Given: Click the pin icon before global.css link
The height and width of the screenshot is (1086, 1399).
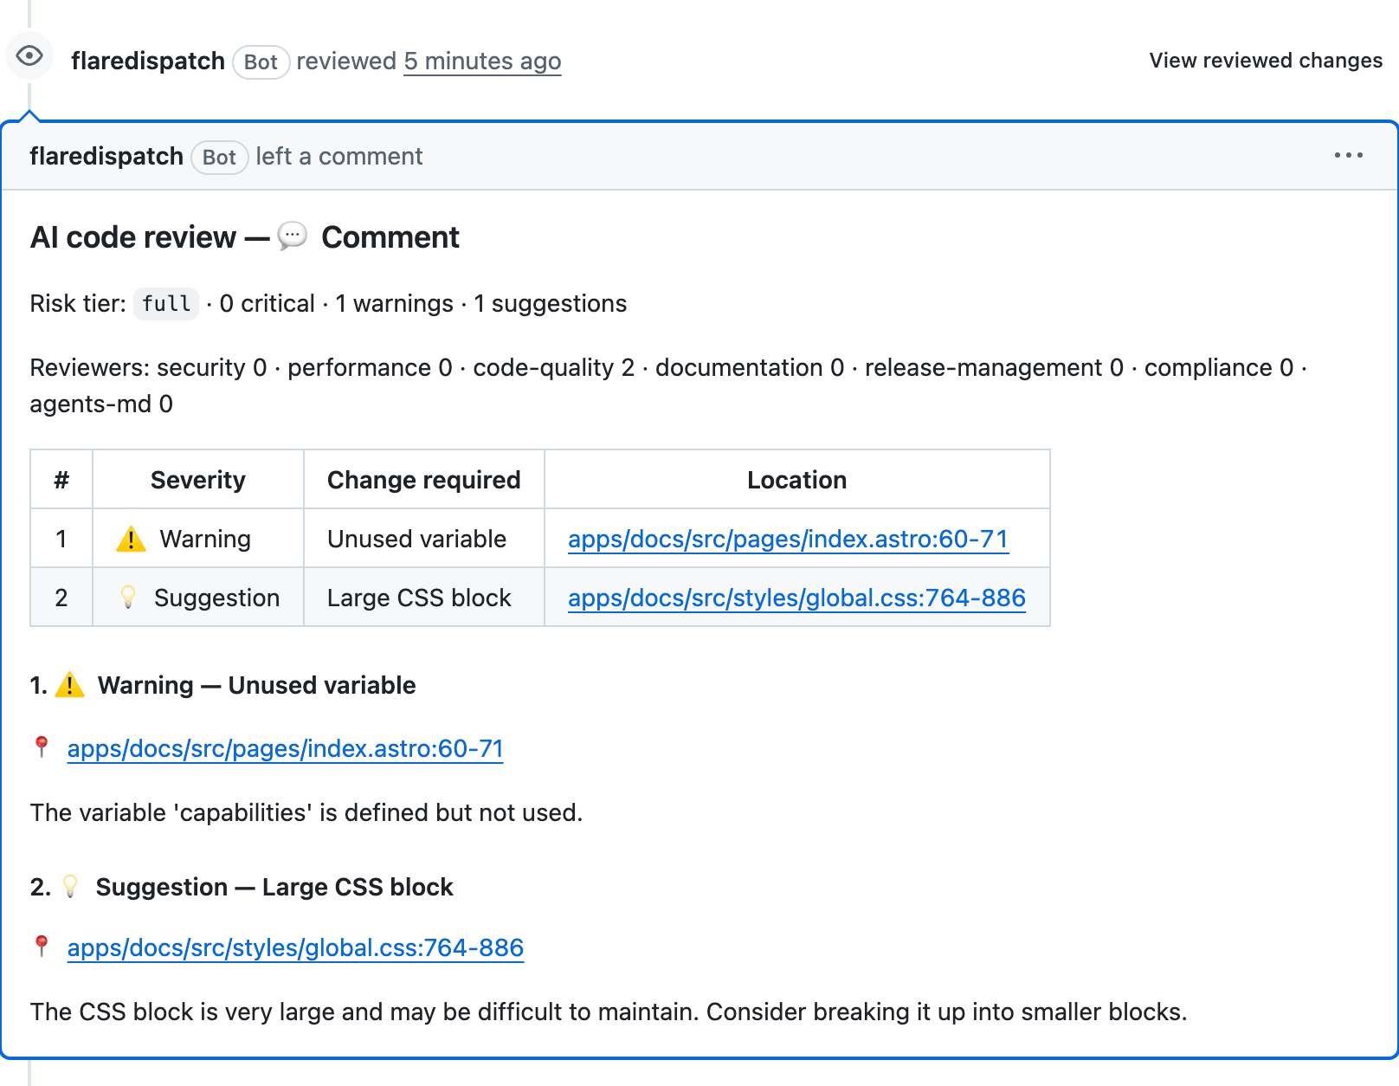Looking at the screenshot, I should (42, 946).
